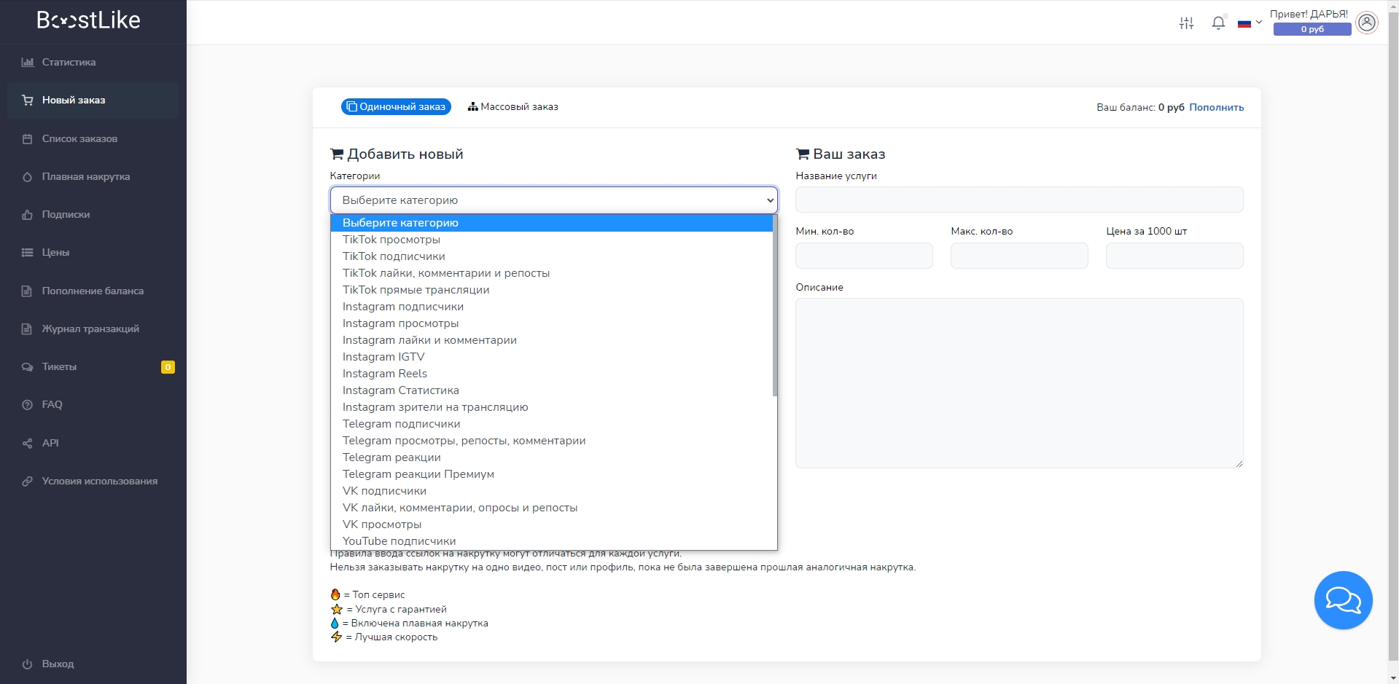Select VK подписчики category
This screenshot has width=1399, height=684.
click(x=551, y=491)
